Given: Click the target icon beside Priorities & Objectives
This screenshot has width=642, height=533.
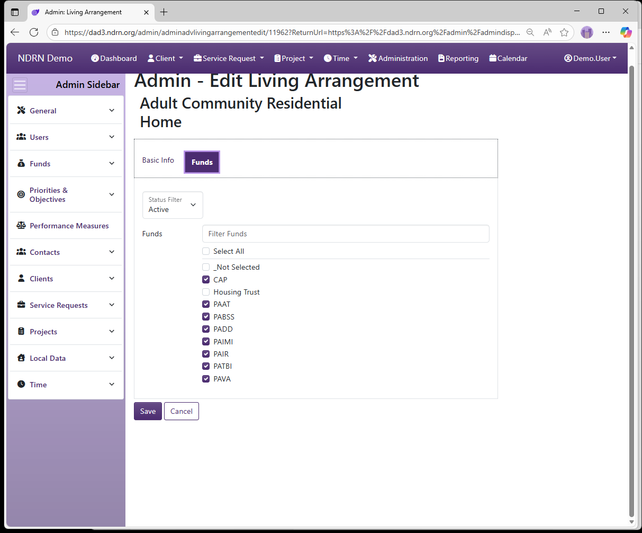Looking at the screenshot, I should coord(21,194).
